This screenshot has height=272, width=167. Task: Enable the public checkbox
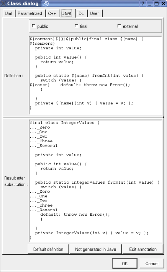coord(34,26)
